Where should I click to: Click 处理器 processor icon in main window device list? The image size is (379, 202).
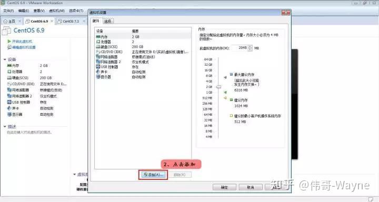[x=9, y=72]
